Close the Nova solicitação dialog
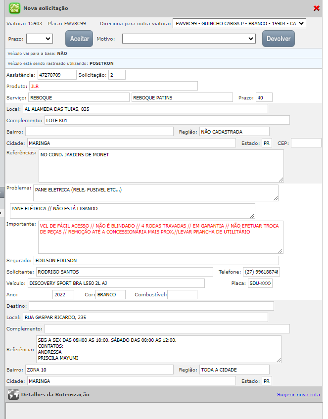The height and width of the screenshot is (419, 328). point(317,8)
